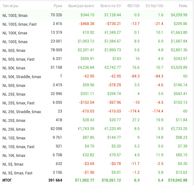Select the 'NL 5$, 9max' row label
This screenshot has height=185, width=194.
tap(13, 164)
